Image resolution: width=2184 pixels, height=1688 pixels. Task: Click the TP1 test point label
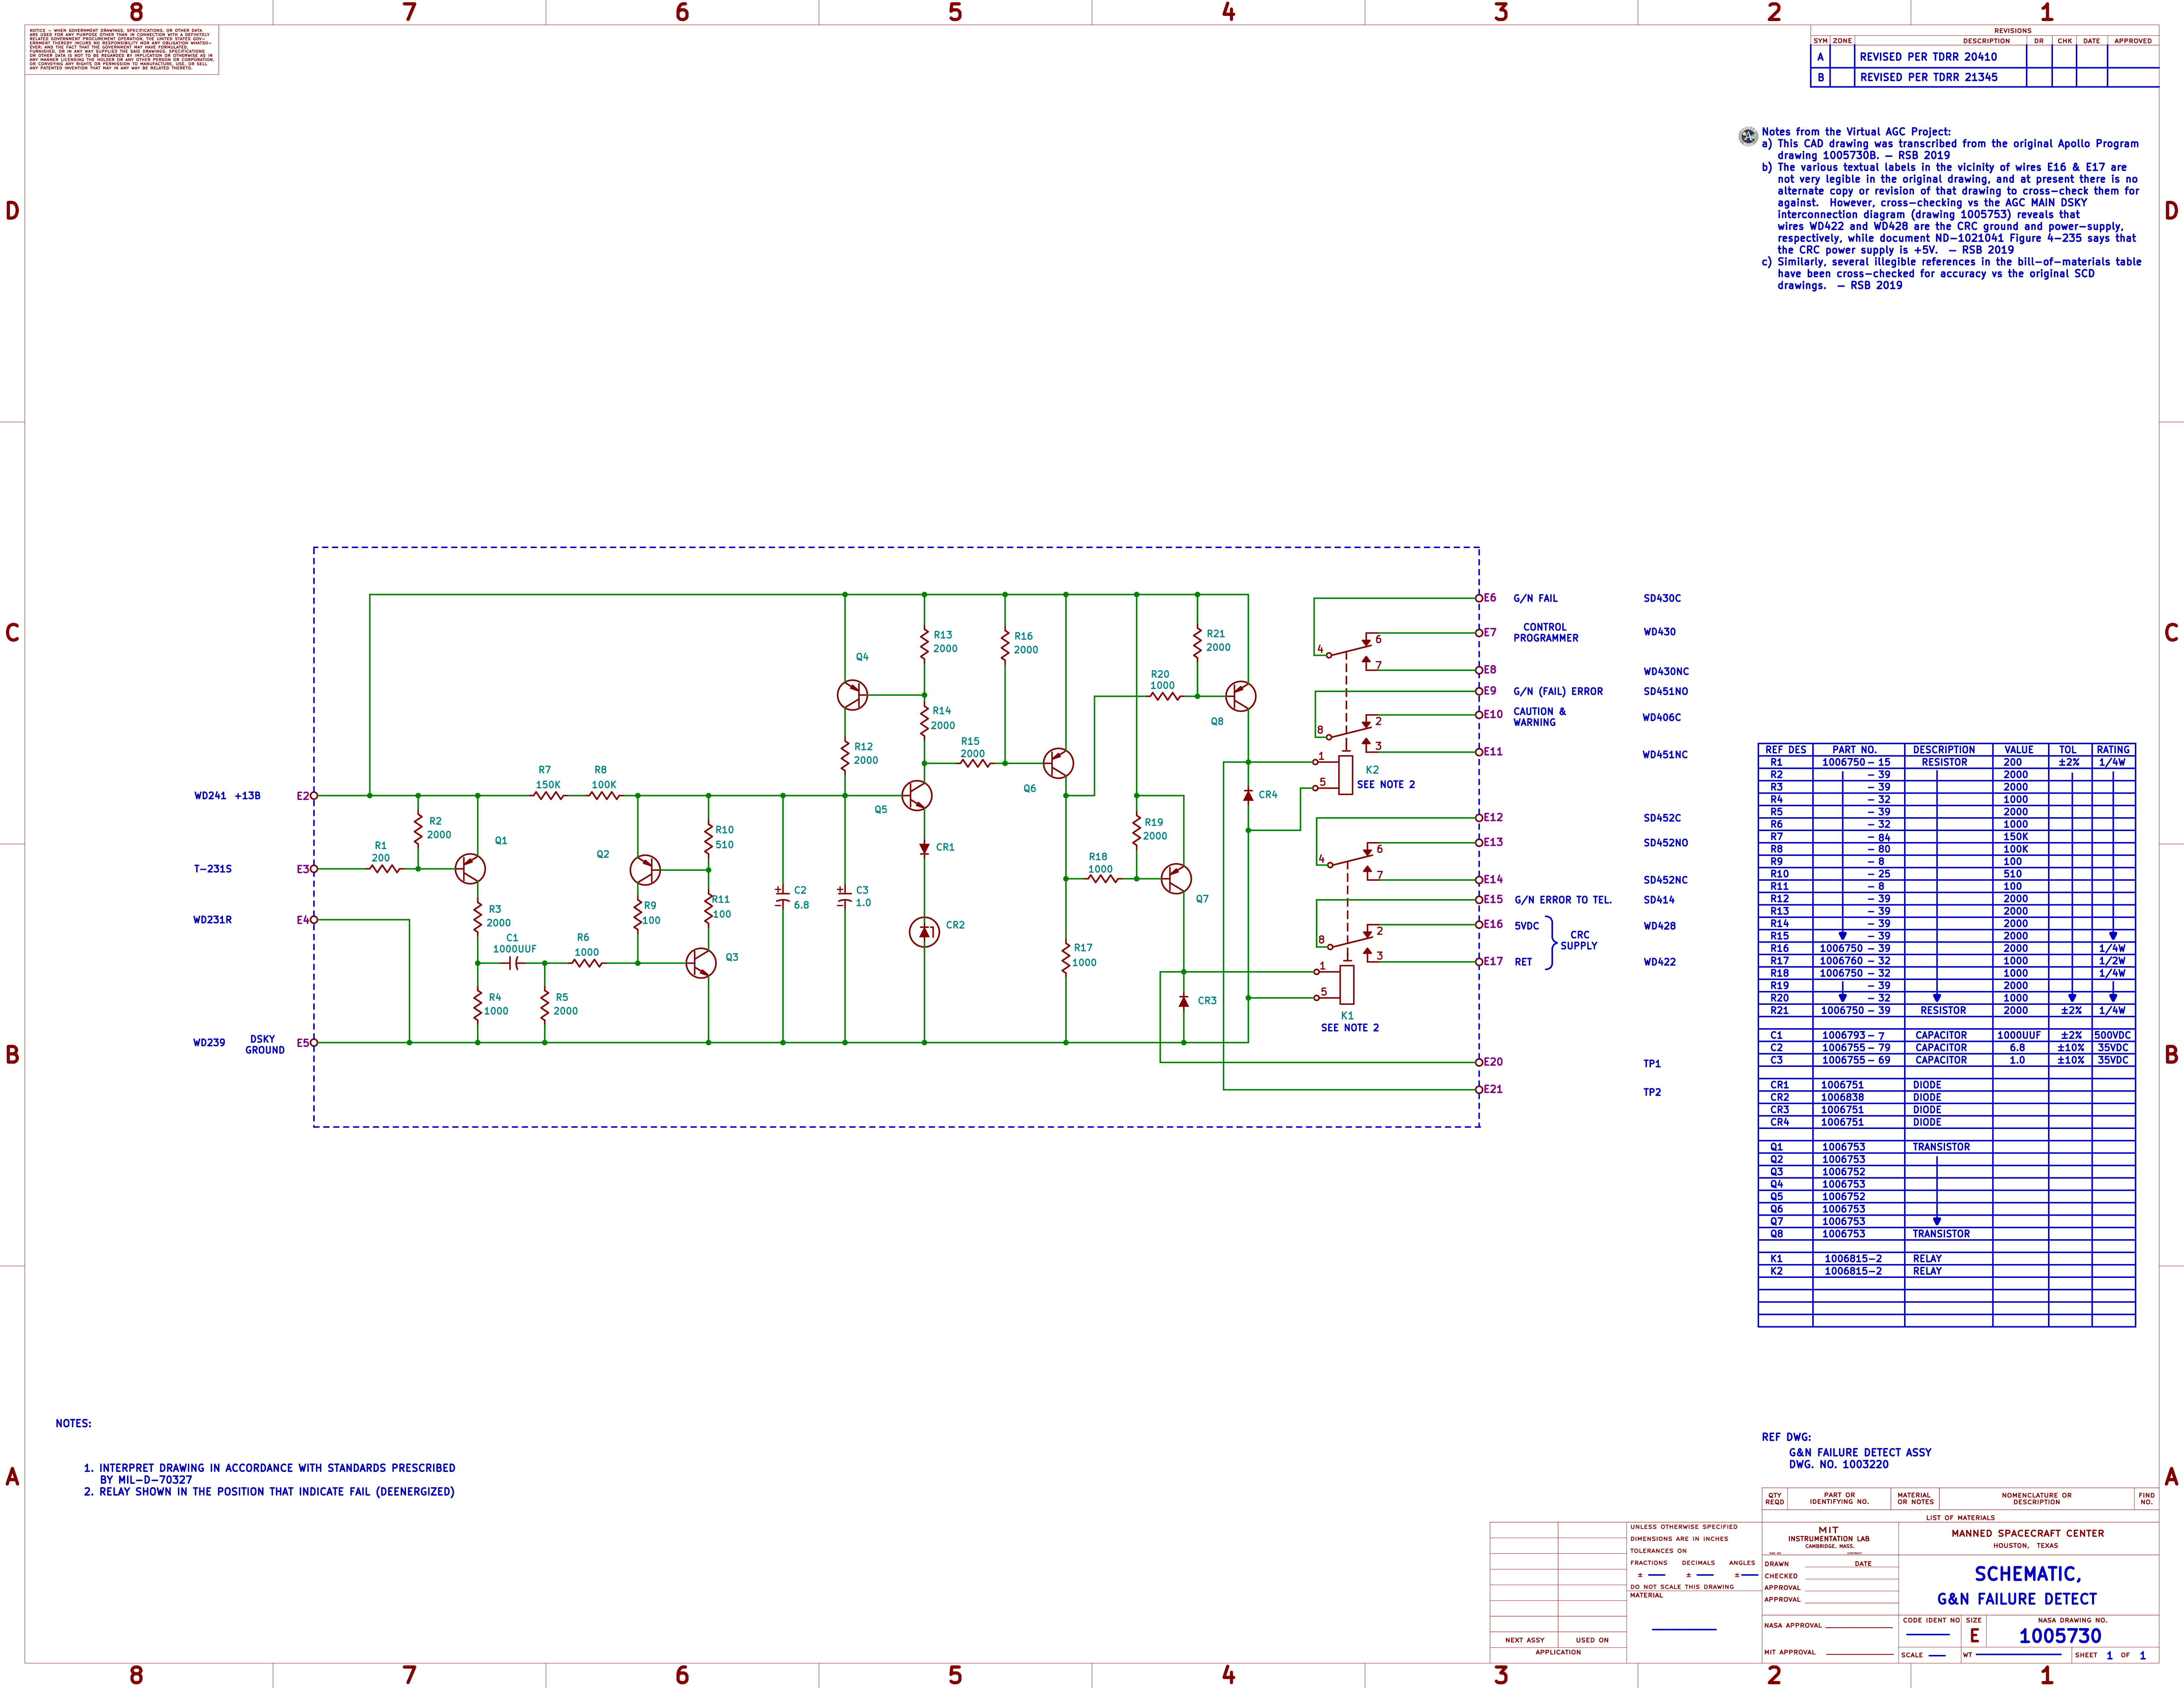1652,1064
